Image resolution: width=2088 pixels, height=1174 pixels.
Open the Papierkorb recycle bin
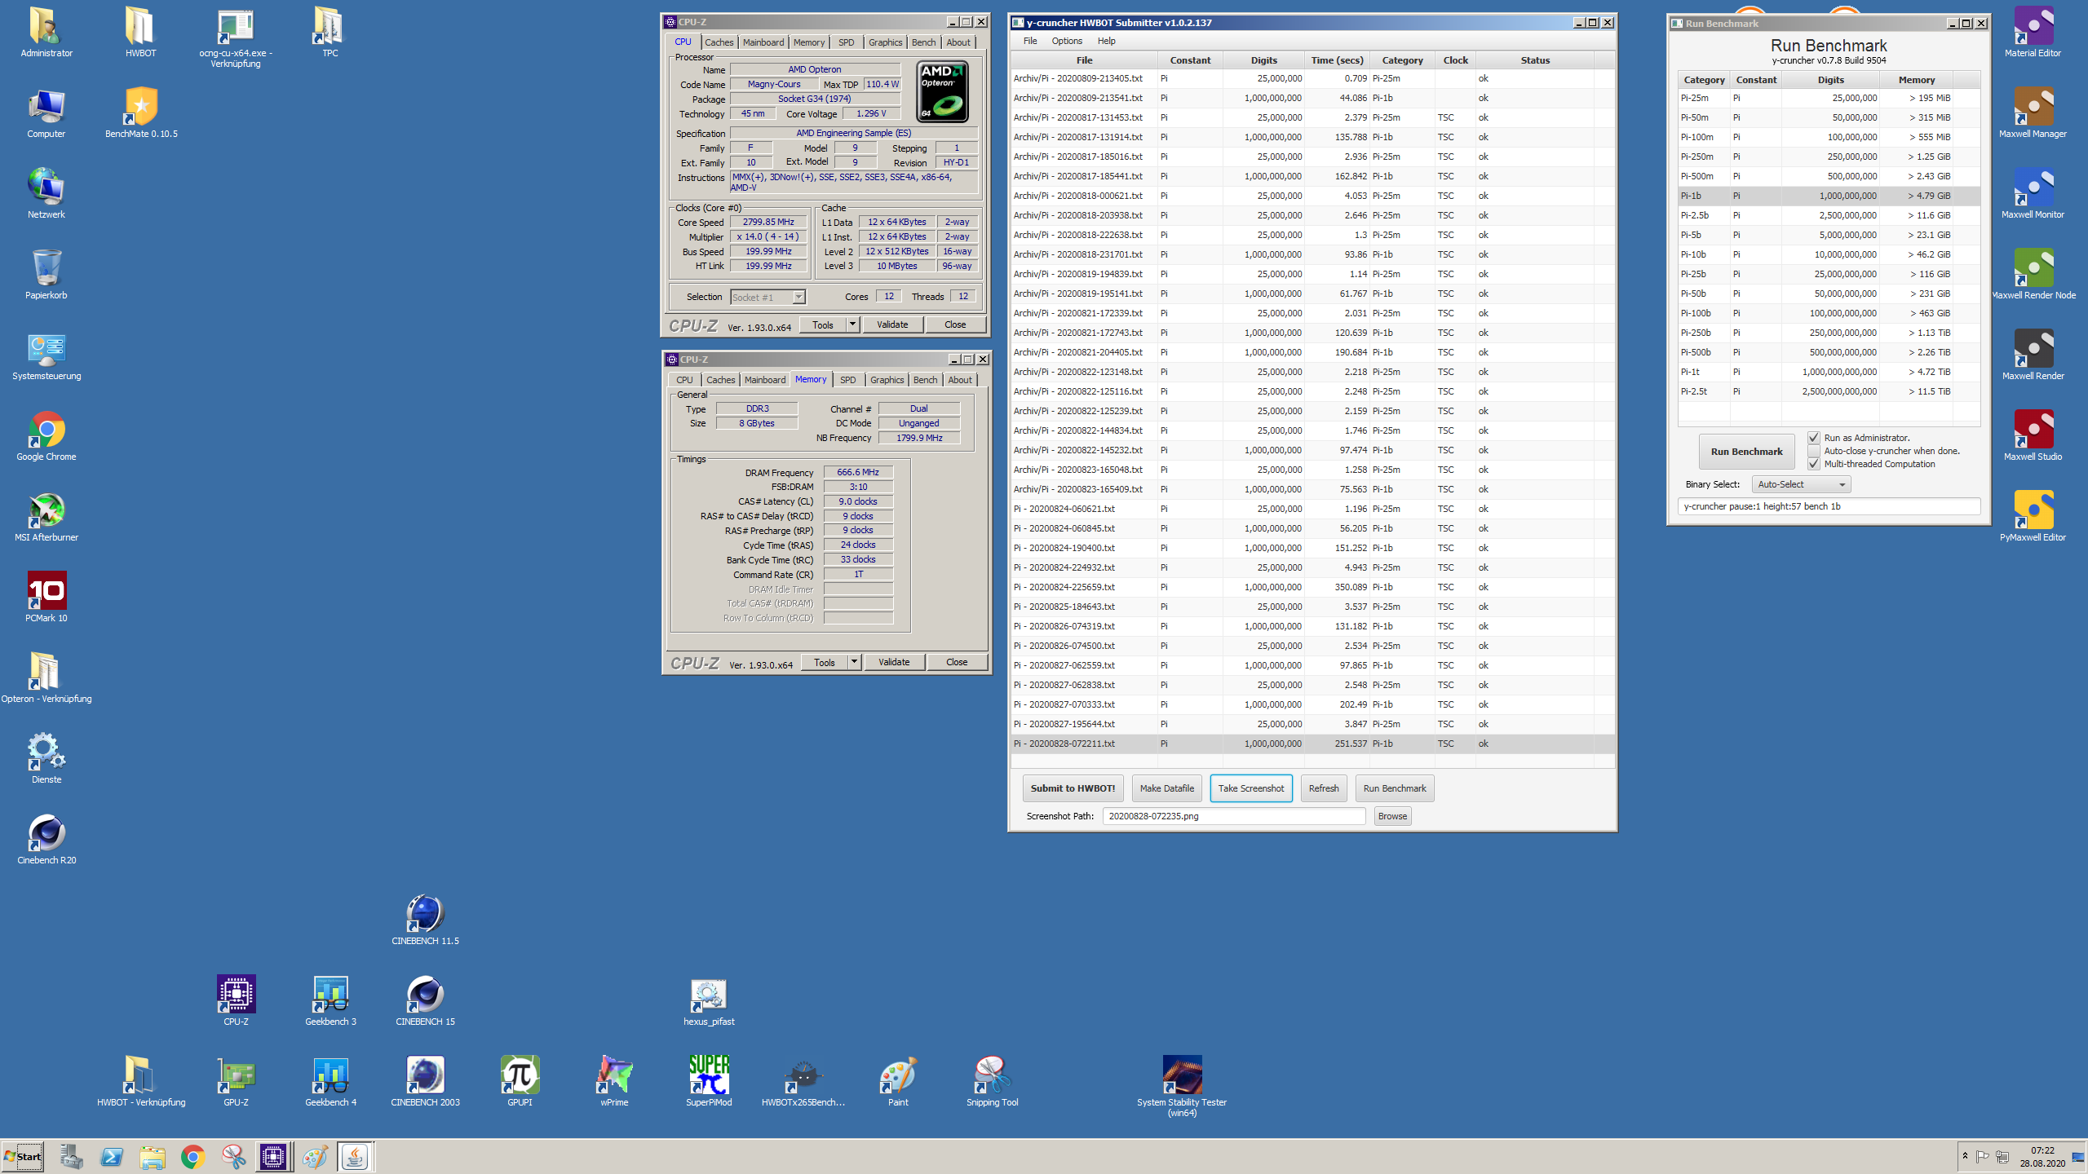click(46, 275)
